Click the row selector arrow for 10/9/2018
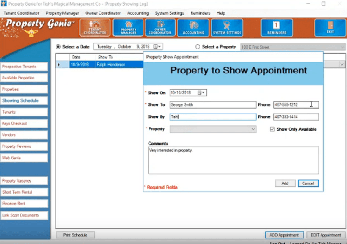 coord(59,65)
